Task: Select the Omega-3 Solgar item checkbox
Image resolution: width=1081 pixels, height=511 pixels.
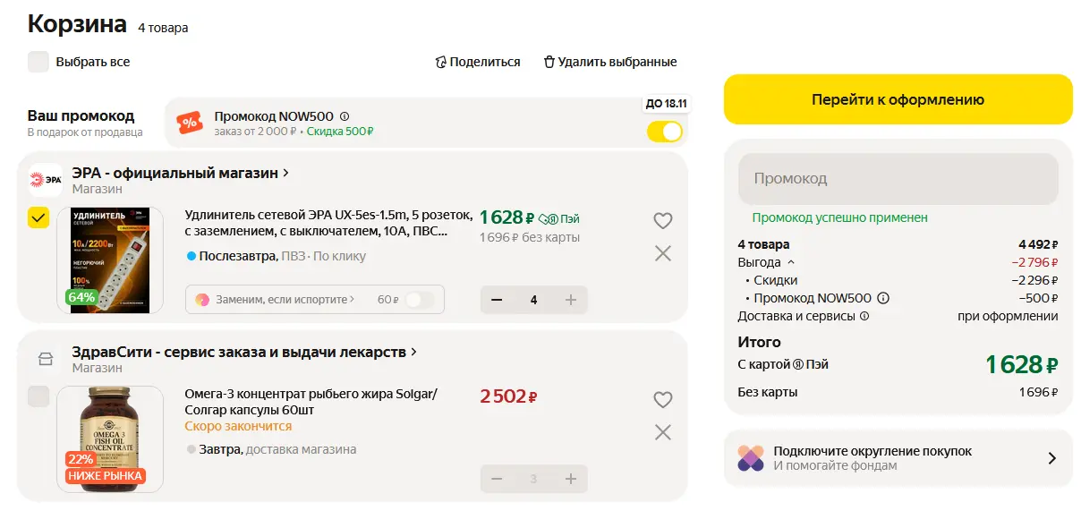Action: (38, 396)
